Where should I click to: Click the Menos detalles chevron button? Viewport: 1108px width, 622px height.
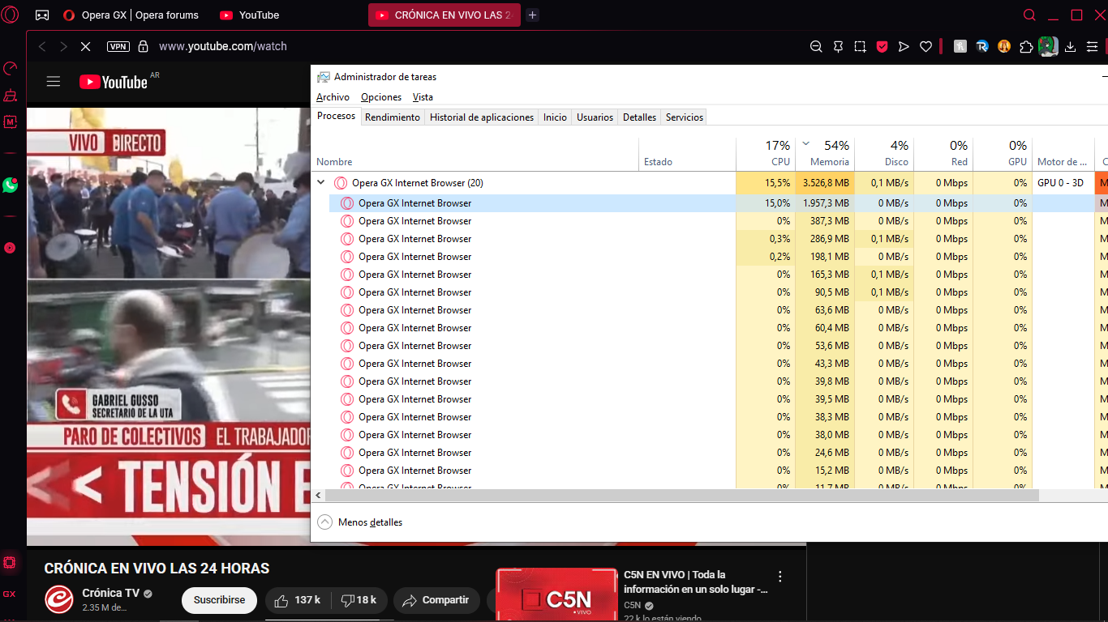click(x=324, y=522)
